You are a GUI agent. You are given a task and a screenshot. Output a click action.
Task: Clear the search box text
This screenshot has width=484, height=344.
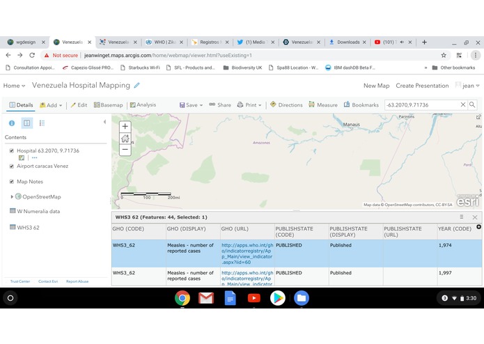(463, 104)
